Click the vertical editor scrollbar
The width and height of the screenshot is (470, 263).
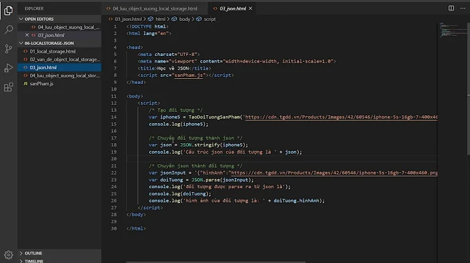[468, 89]
